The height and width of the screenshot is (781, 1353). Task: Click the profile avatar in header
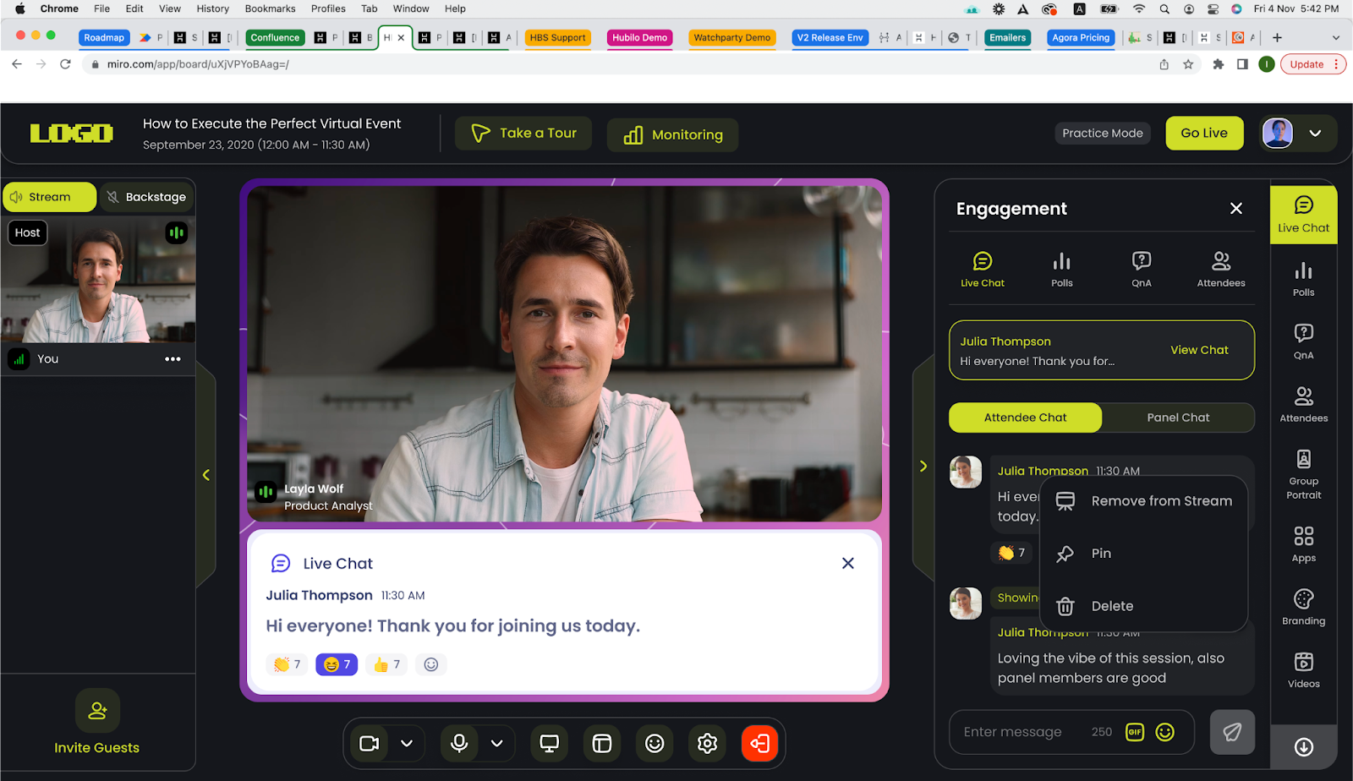tap(1277, 133)
